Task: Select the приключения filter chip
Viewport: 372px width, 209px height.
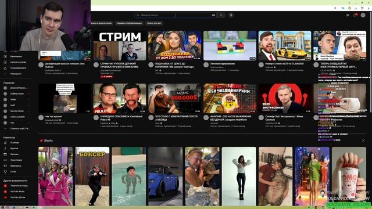Action: (102, 23)
